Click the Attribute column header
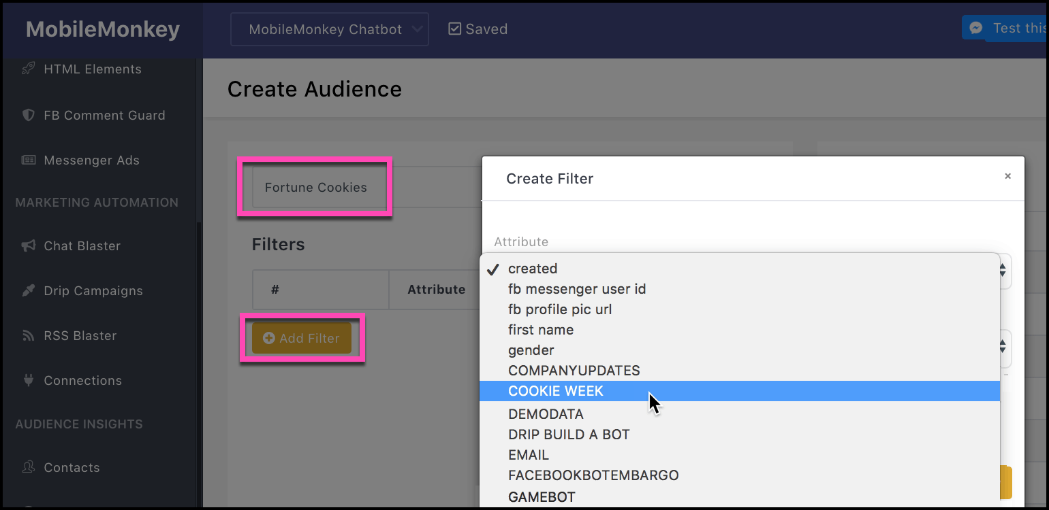The height and width of the screenshot is (510, 1049). click(x=436, y=289)
